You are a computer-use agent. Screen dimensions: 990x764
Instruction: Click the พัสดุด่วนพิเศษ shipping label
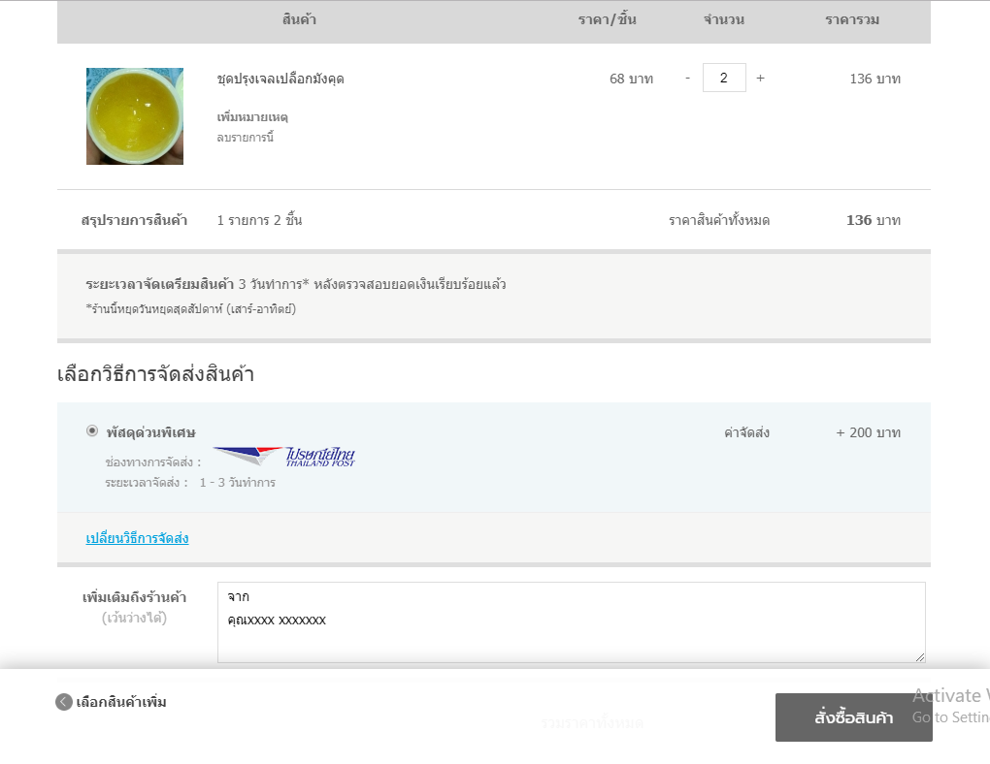pos(150,432)
